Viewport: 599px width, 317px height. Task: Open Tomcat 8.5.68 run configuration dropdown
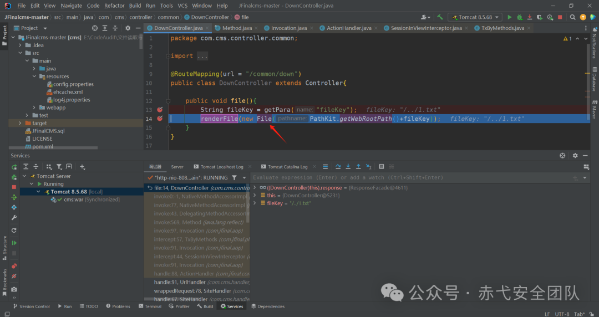476,17
